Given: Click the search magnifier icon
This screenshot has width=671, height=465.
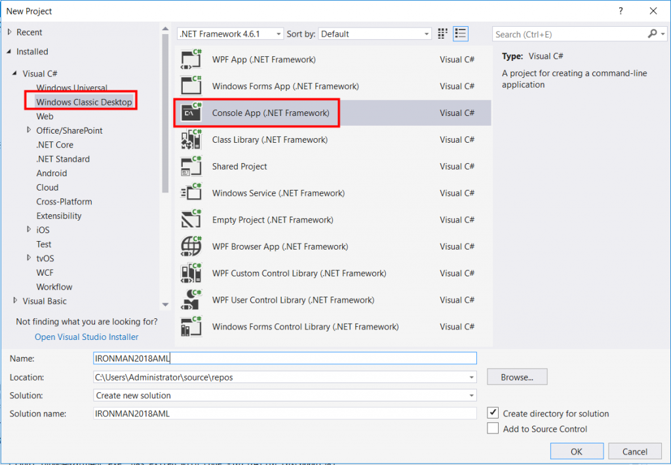Looking at the screenshot, I should [652, 34].
